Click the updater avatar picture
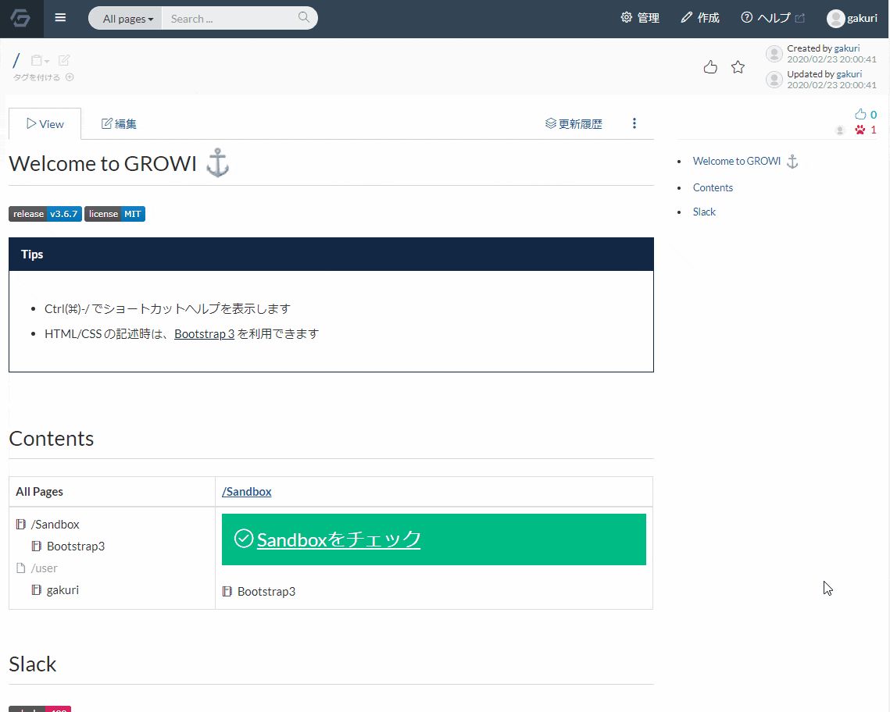890x712 pixels. [x=774, y=80]
